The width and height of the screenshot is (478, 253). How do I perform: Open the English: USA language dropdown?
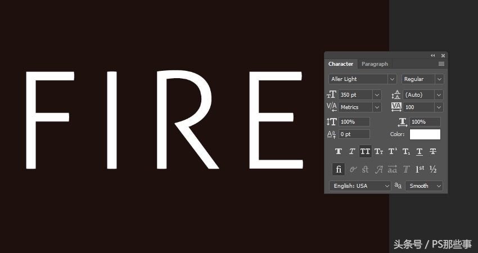(360, 186)
